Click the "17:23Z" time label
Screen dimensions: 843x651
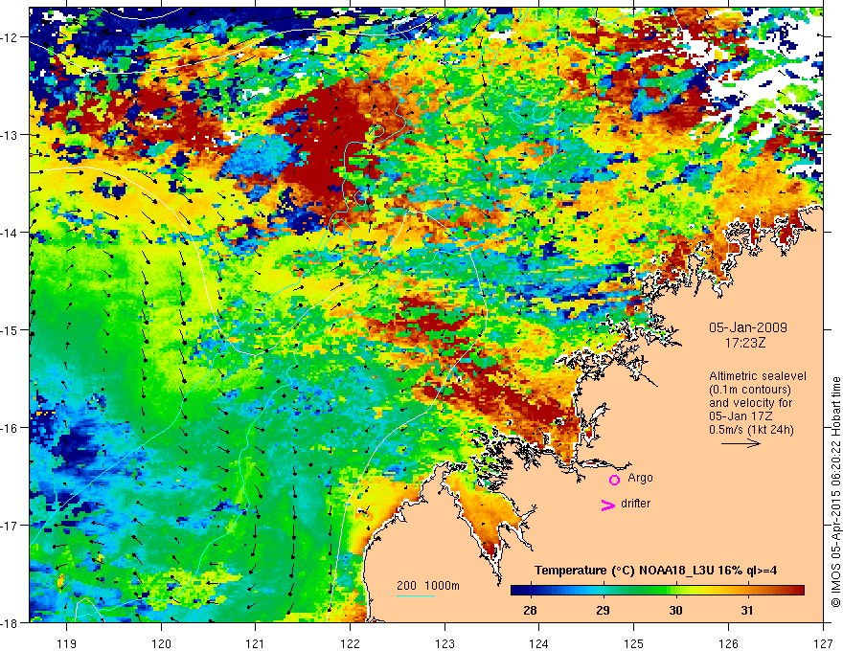(744, 342)
